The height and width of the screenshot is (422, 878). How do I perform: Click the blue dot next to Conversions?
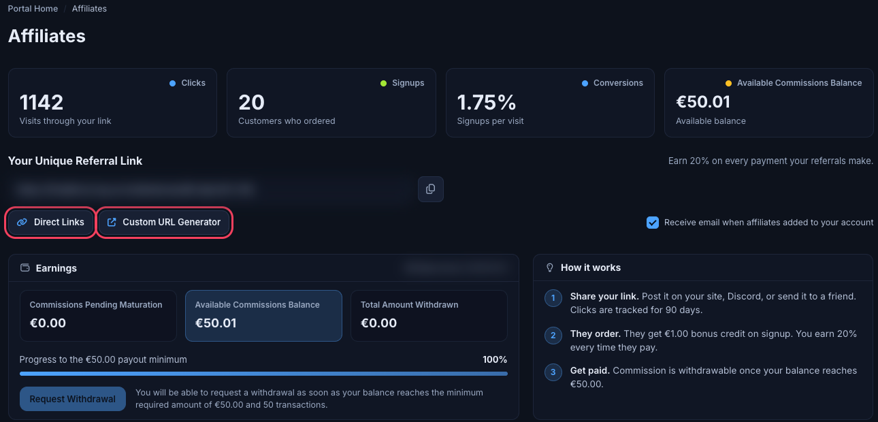[x=585, y=83]
